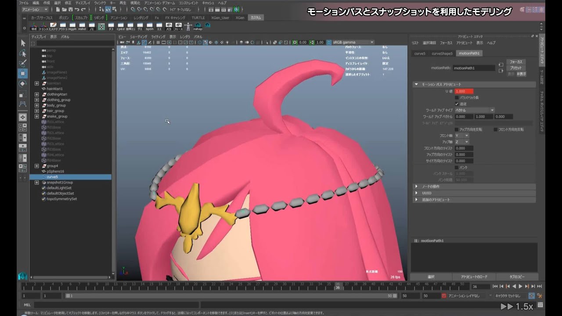Expand 追加のアトリビュート section
The height and width of the screenshot is (316, 562).
coord(474,200)
